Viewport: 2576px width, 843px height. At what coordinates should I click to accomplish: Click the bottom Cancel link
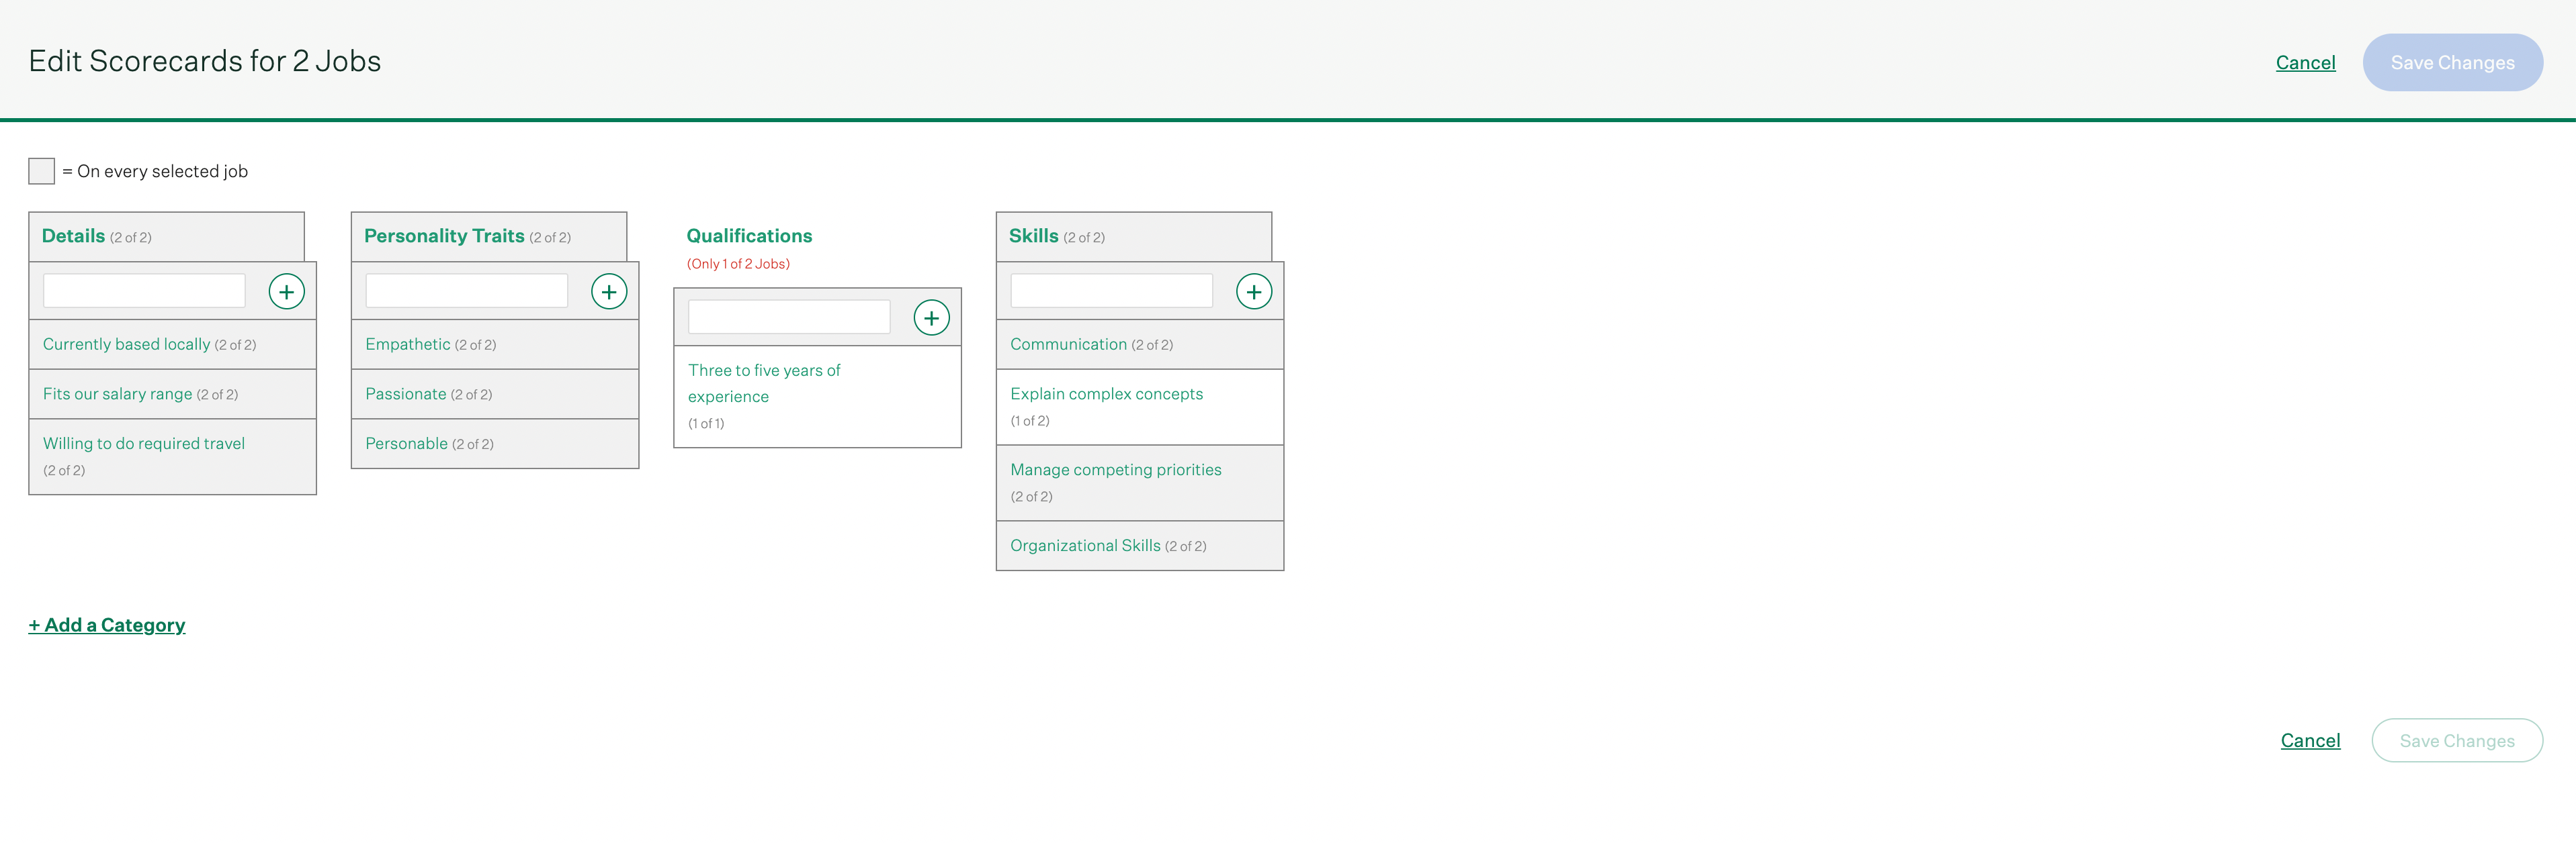coord(2310,740)
